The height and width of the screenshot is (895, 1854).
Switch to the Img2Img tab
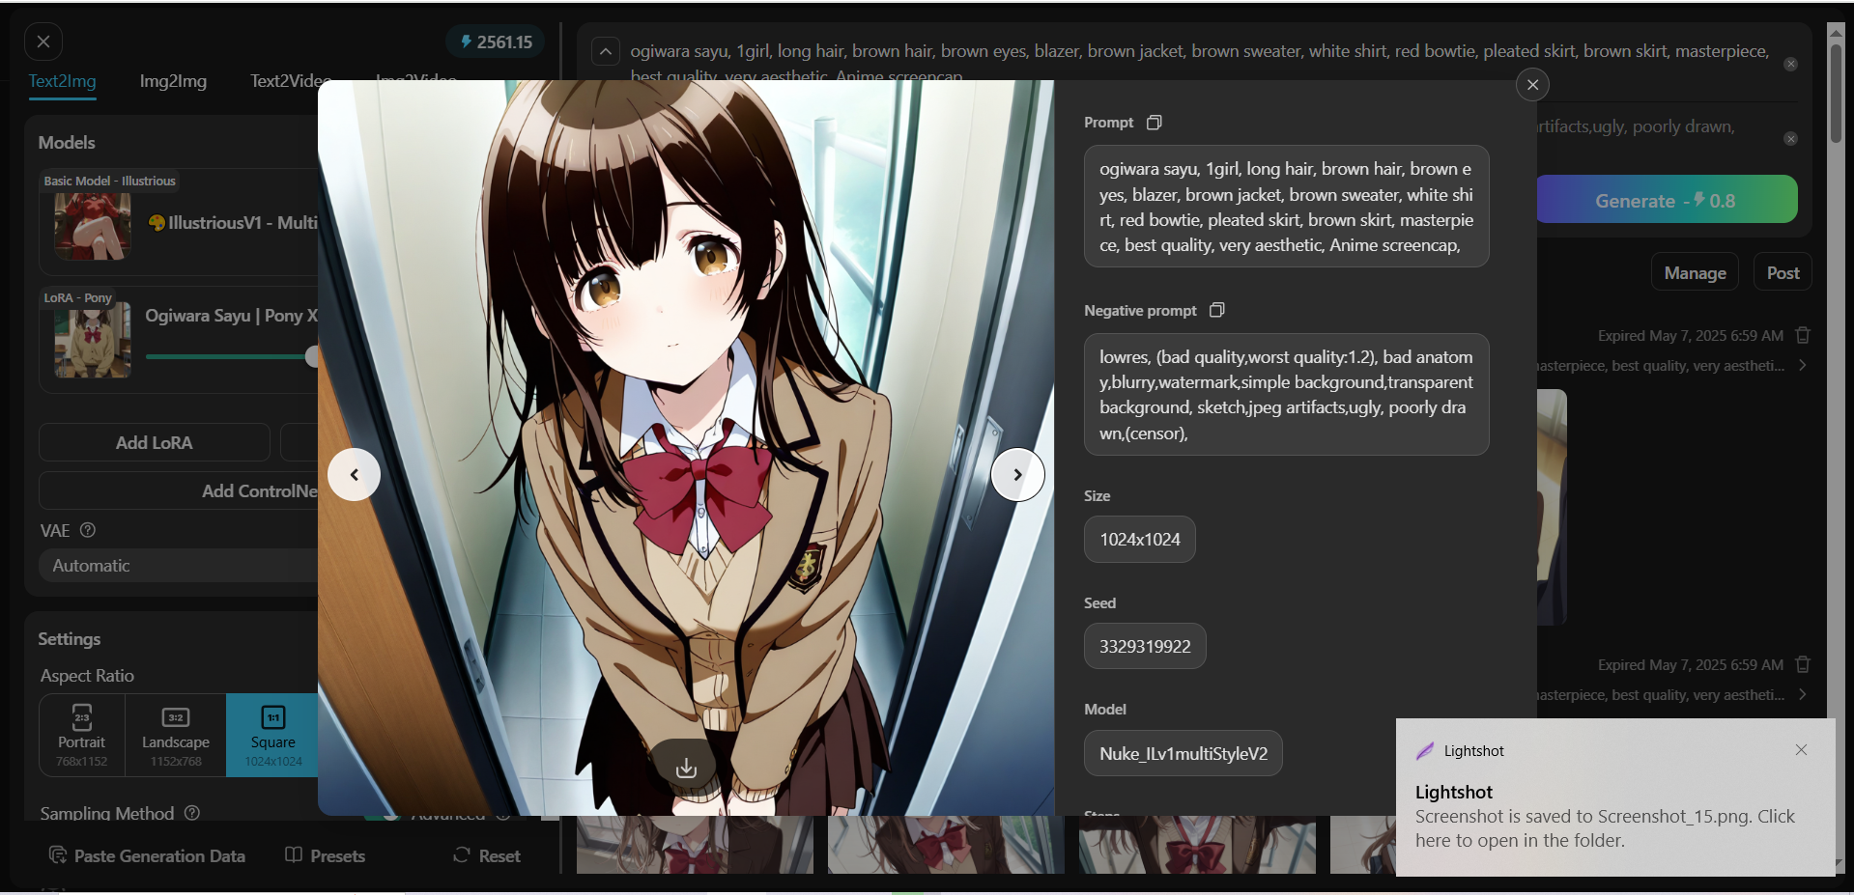173,81
